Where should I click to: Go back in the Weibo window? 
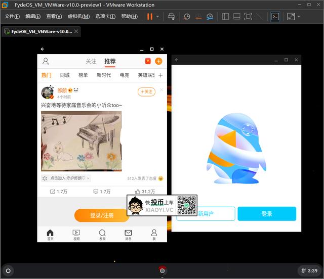pos(43,49)
